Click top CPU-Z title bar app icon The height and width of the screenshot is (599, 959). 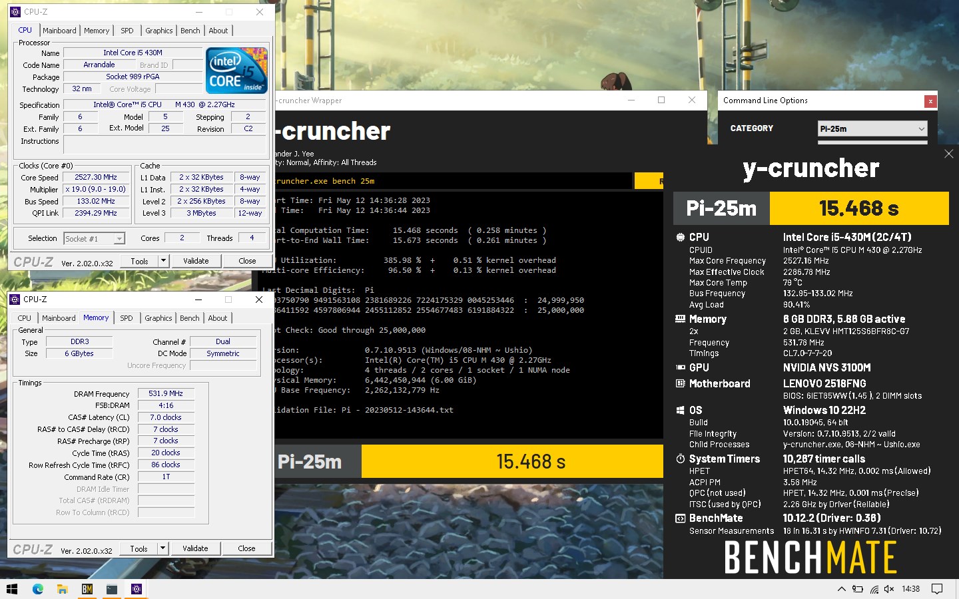[15, 12]
